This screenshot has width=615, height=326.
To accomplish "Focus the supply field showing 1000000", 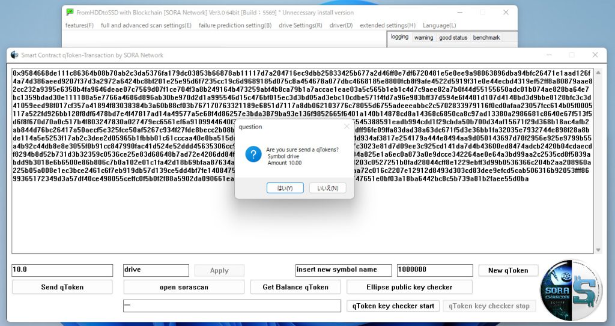I will (x=435, y=270).
